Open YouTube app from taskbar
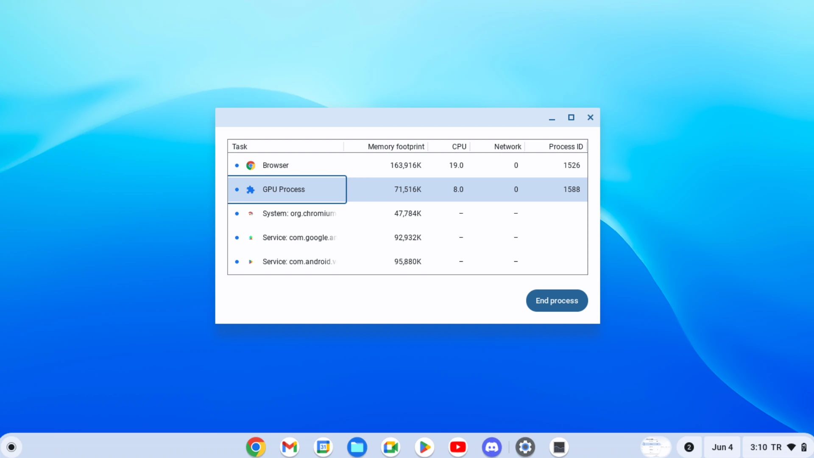Image resolution: width=814 pixels, height=458 pixels. pyautogui.click(x=457, y=447)
